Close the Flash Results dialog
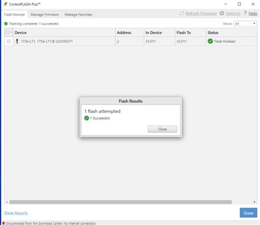This screenshot has width=260, height=225. coord(162,129)
